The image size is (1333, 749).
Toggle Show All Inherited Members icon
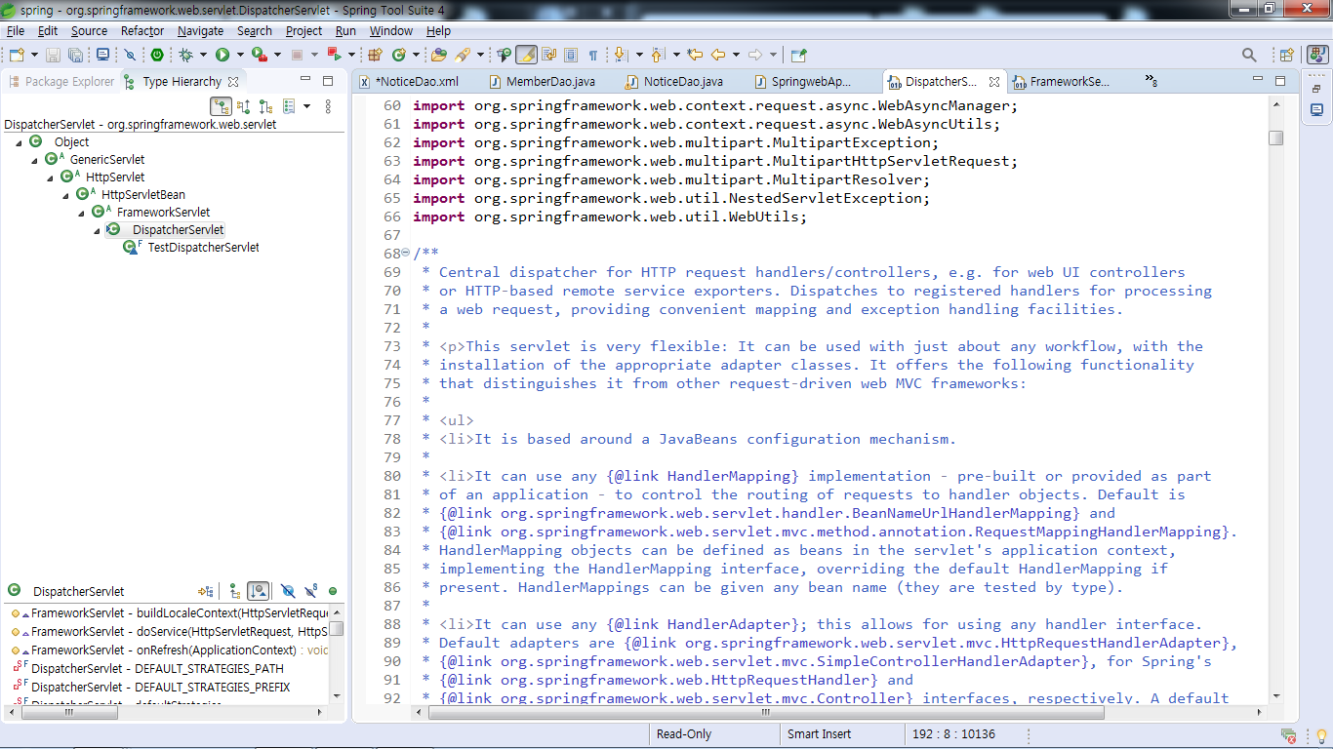234,591
